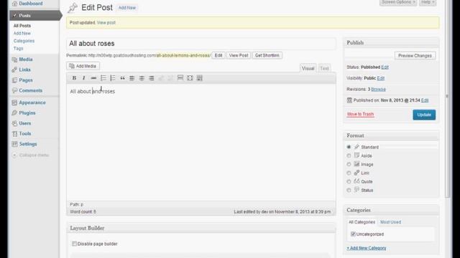
Task: Edit the post Visibility
Action: [381, 78]
